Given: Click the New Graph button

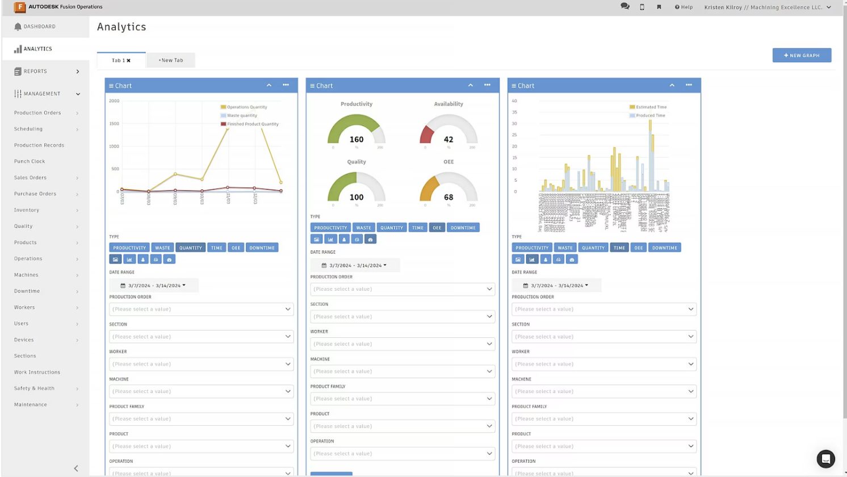Looking at the screenshot, I should point(802,55).
